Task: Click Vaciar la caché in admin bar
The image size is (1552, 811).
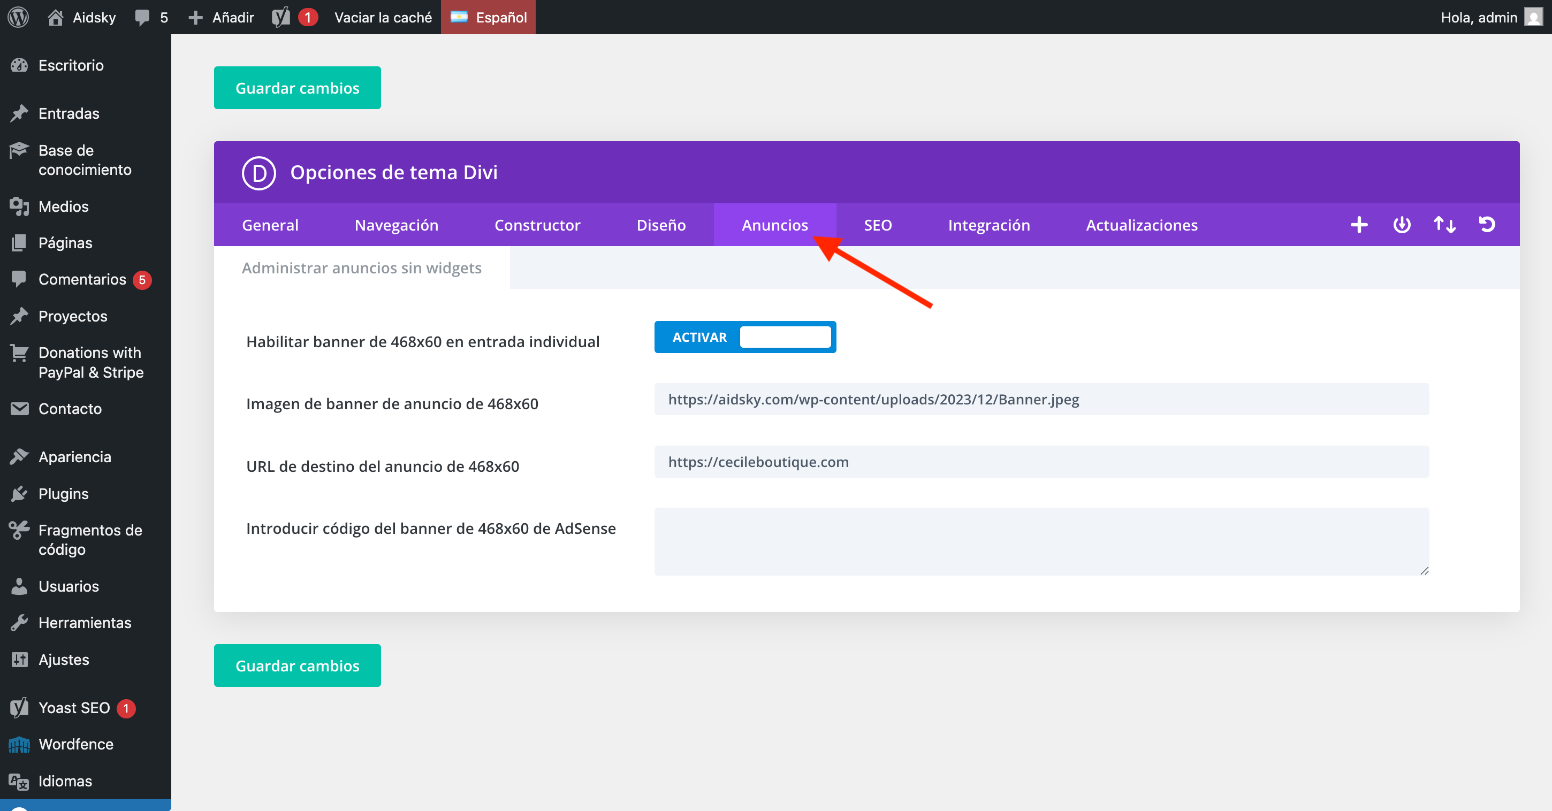Action: 383,17
